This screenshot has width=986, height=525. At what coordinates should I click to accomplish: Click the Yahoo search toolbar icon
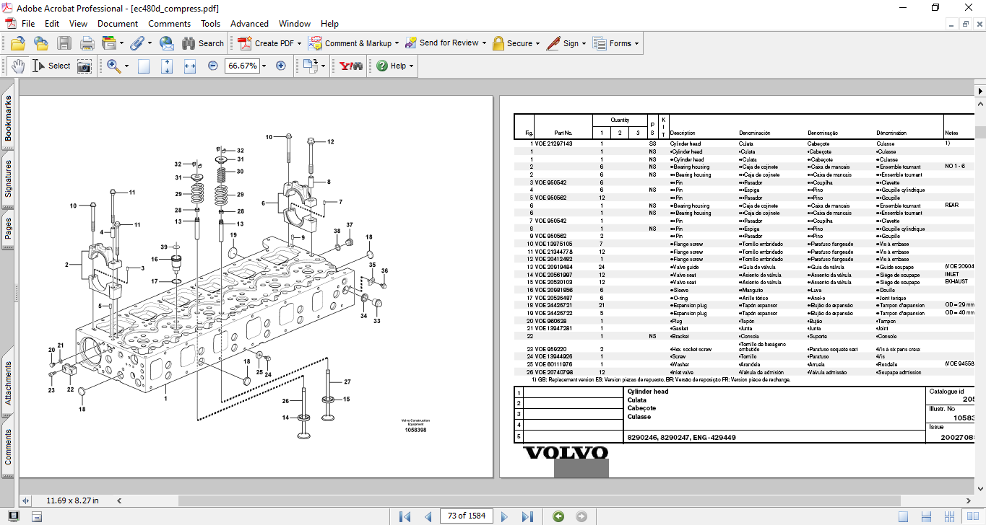(x=350, y=66)
